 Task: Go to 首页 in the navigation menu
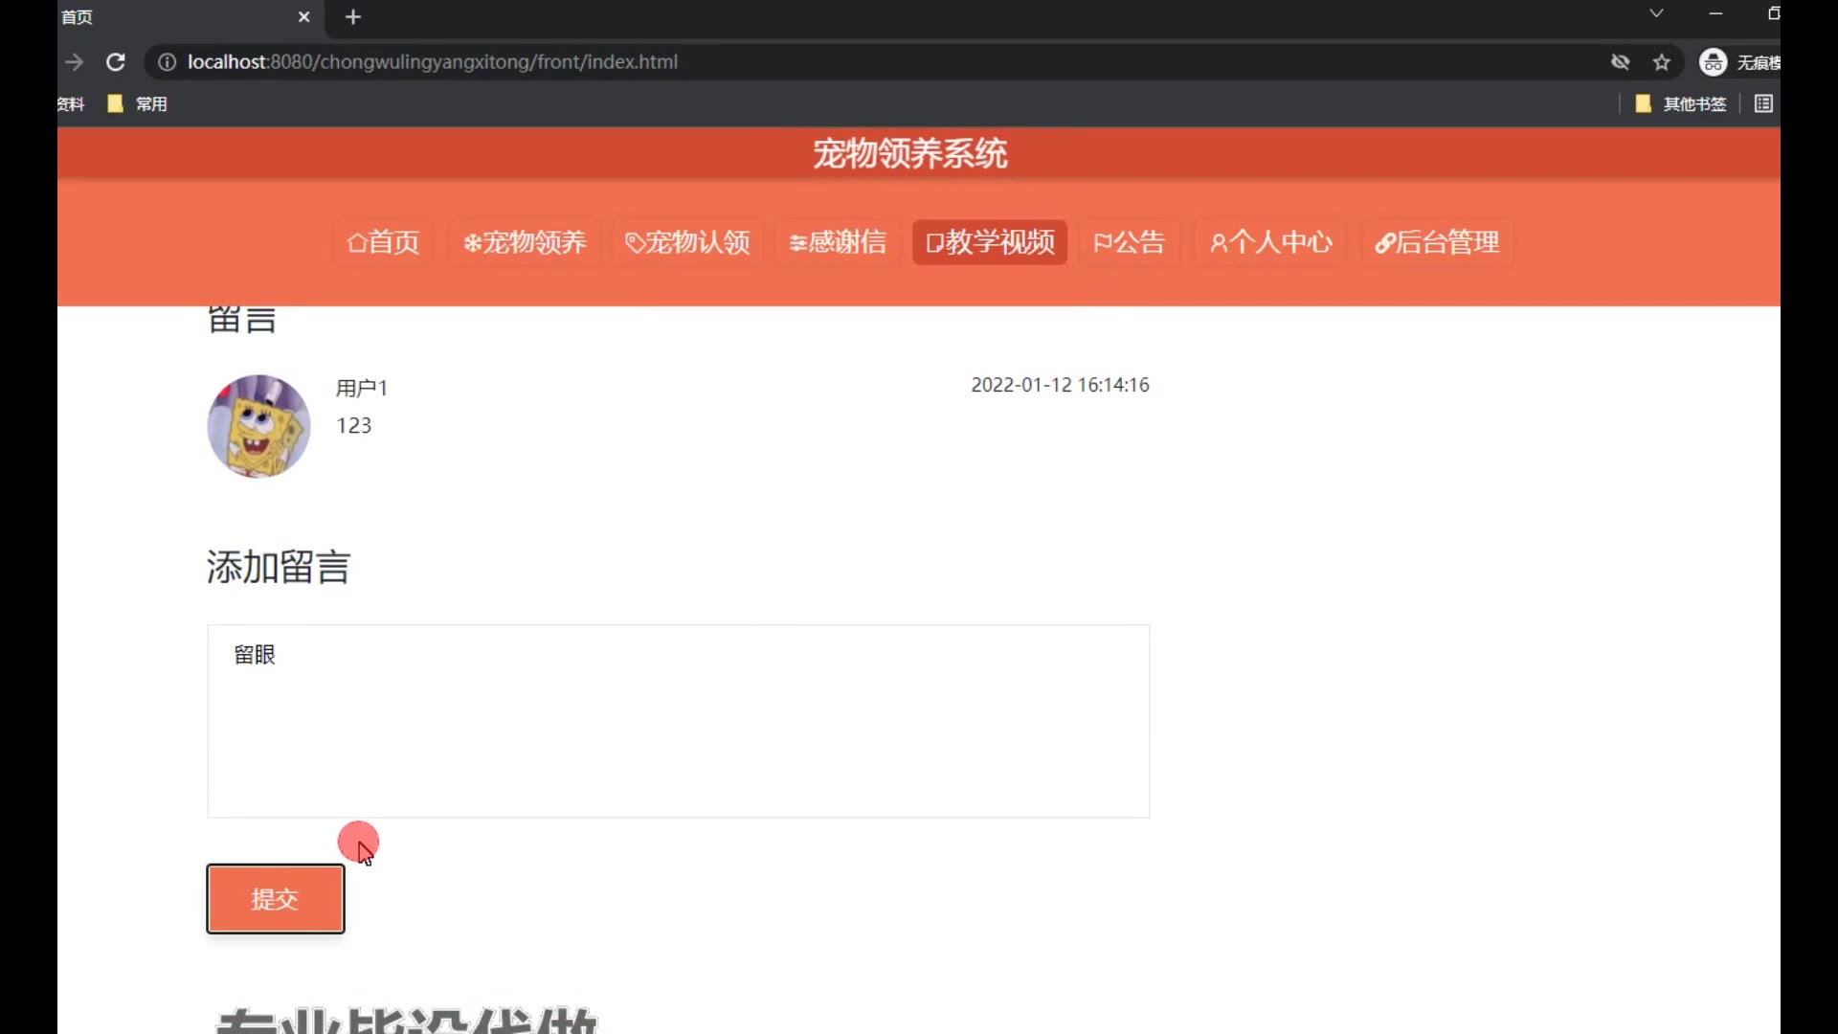coord(383,242)
